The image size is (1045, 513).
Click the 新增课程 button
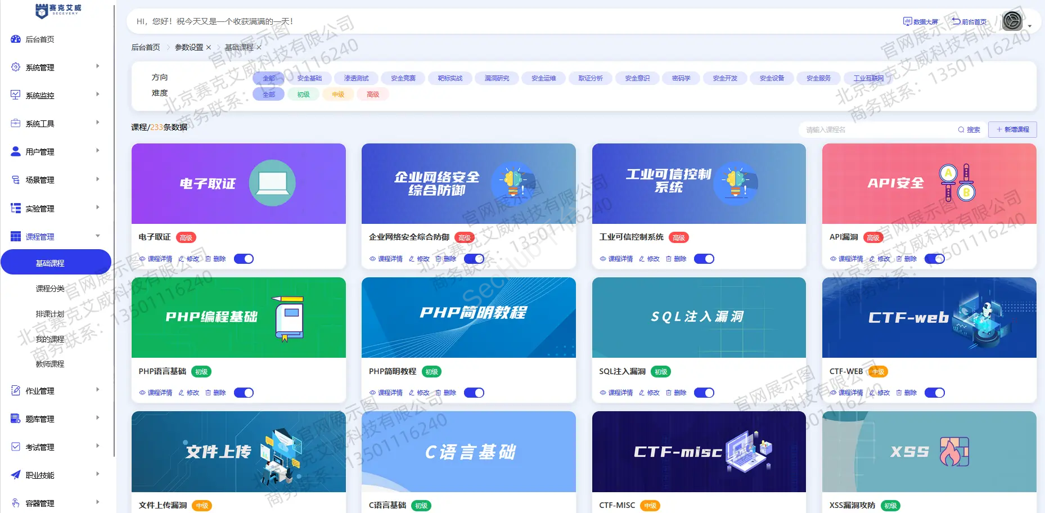[x=1012, y=129]
